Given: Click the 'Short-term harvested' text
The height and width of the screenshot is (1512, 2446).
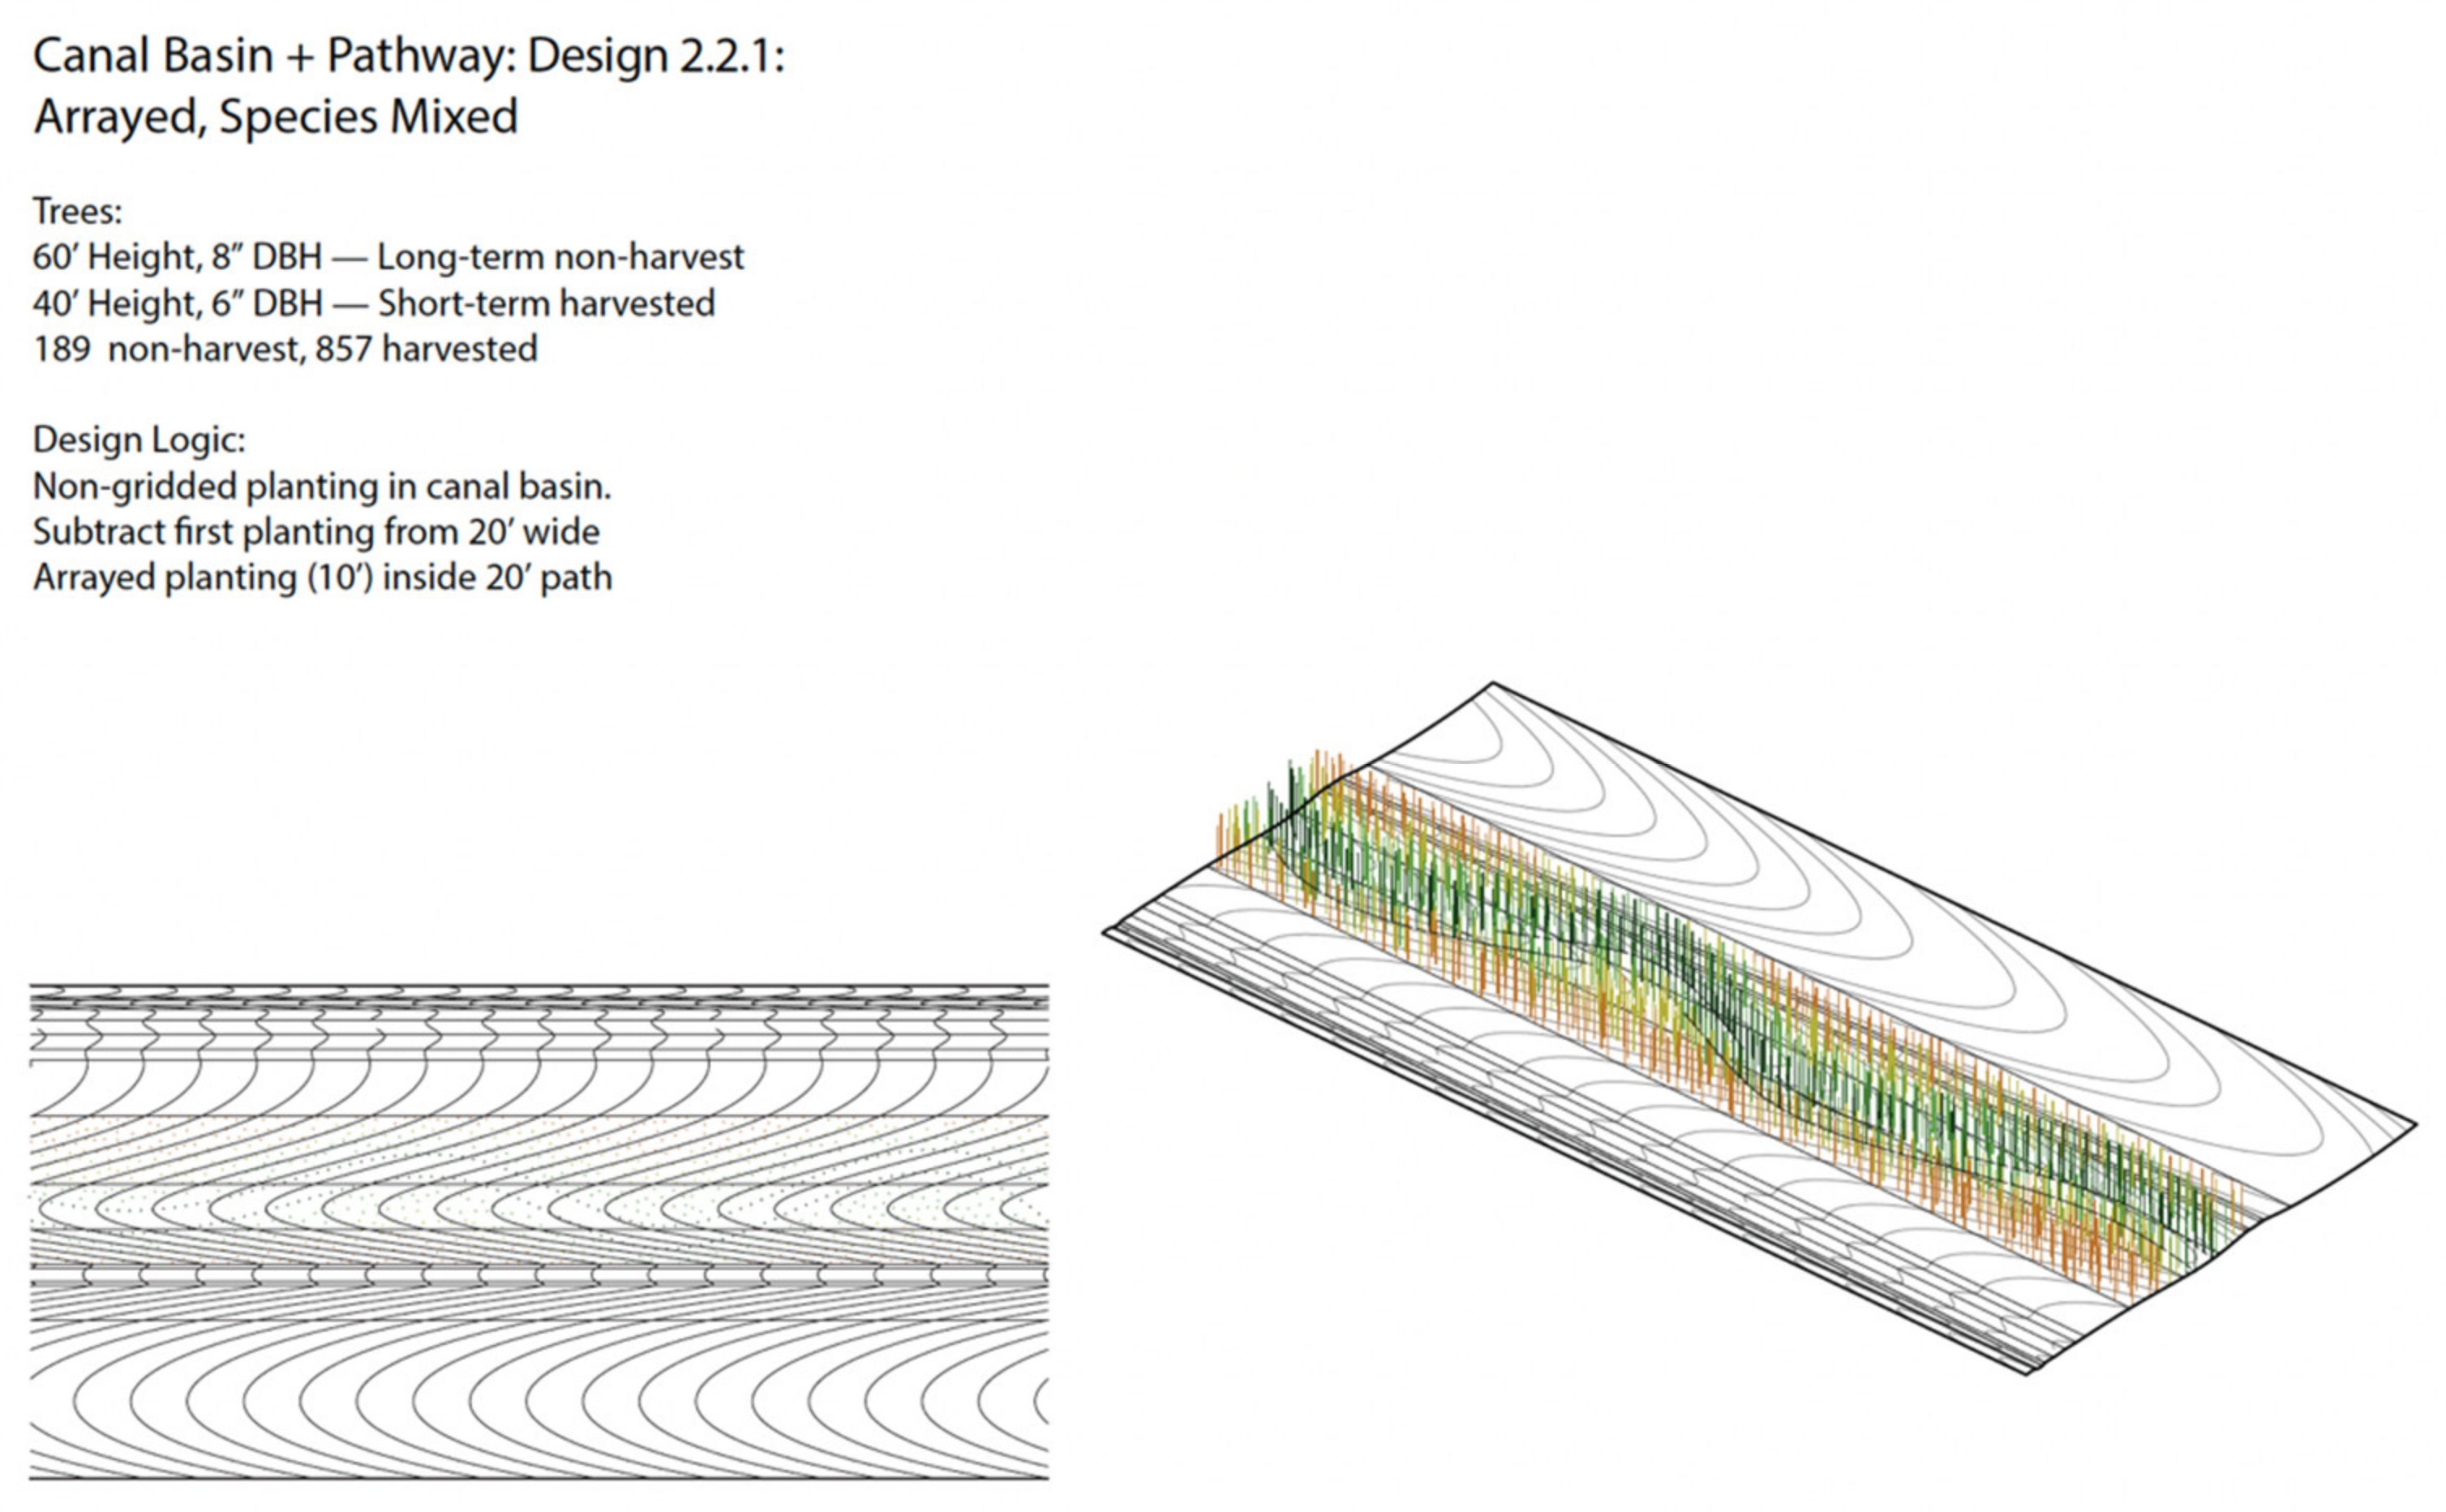Looking at the screenshot, I should (546, 303).
